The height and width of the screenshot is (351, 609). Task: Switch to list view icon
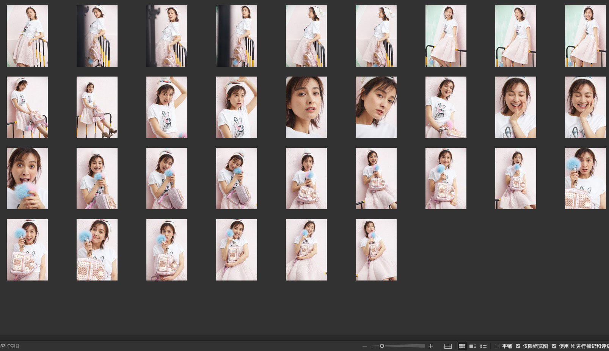[483, 346]
